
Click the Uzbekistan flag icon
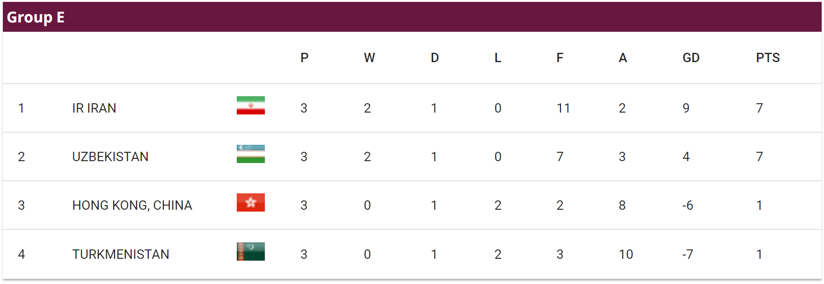tap(250, 154)
